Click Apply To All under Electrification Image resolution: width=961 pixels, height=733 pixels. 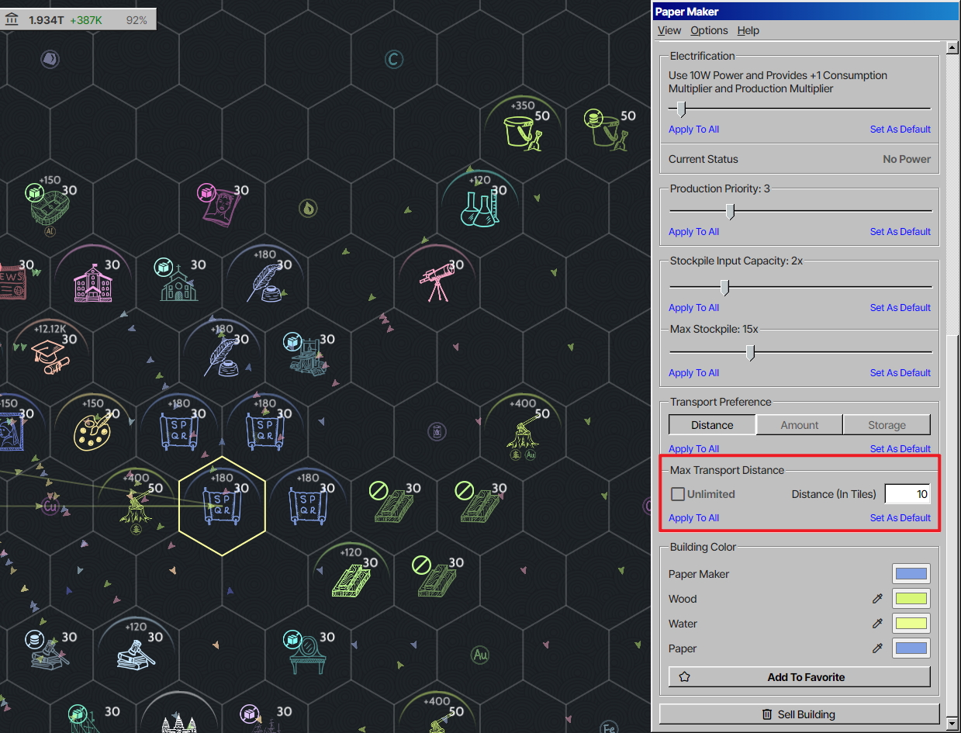(x=693, y=130)
